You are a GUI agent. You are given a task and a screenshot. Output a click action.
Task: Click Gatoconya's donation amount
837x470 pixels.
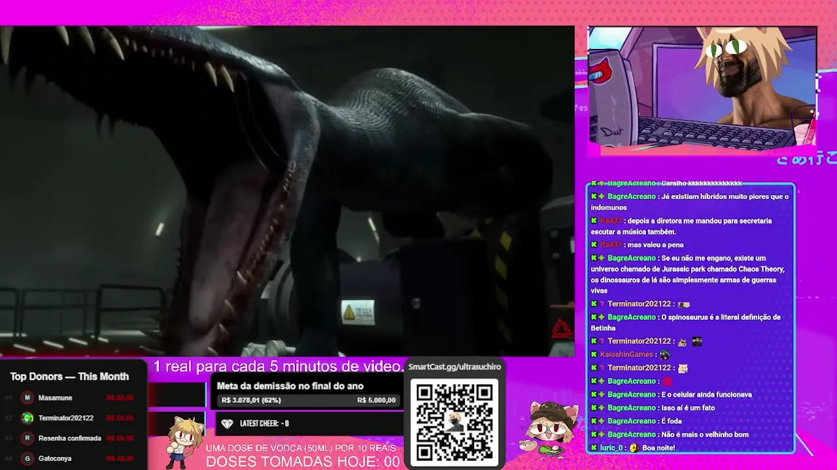120,458
